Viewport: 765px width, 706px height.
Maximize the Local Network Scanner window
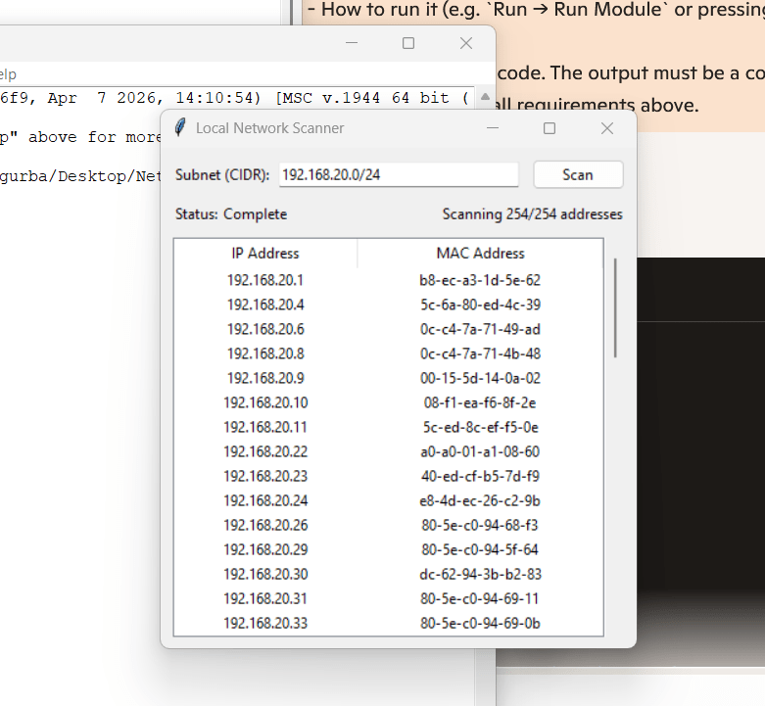[x=550, y=128]
